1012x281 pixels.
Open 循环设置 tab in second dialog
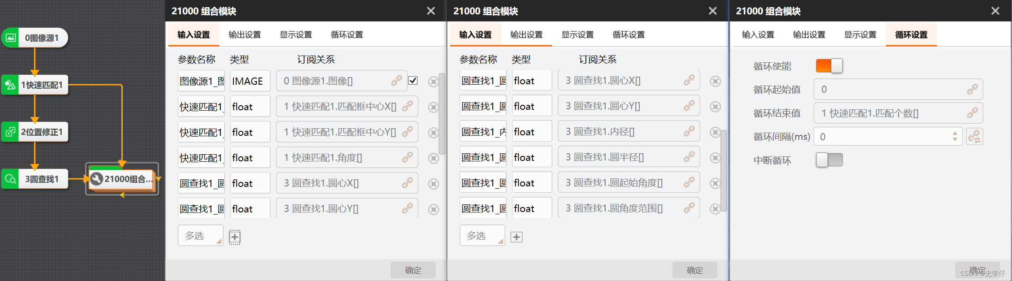(x=629, y=35)
